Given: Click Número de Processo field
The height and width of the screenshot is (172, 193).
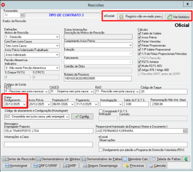Looking at the screenshot, I should (x=98, y=79).
